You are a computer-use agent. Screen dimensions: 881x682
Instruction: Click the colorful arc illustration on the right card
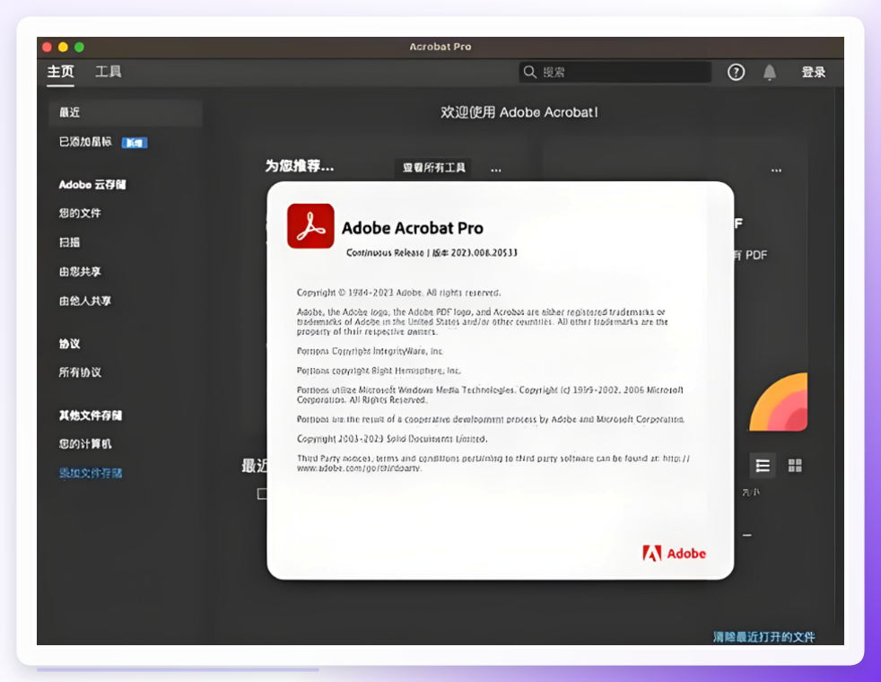(x=778, y=402)
